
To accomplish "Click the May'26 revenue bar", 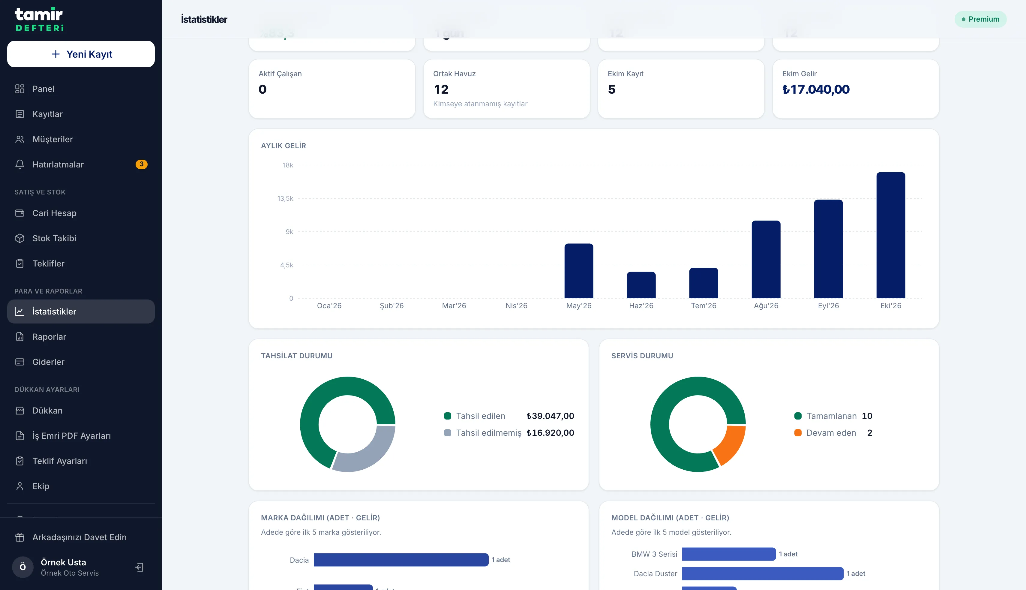I will pyautogui.click(x=579, y=271).
